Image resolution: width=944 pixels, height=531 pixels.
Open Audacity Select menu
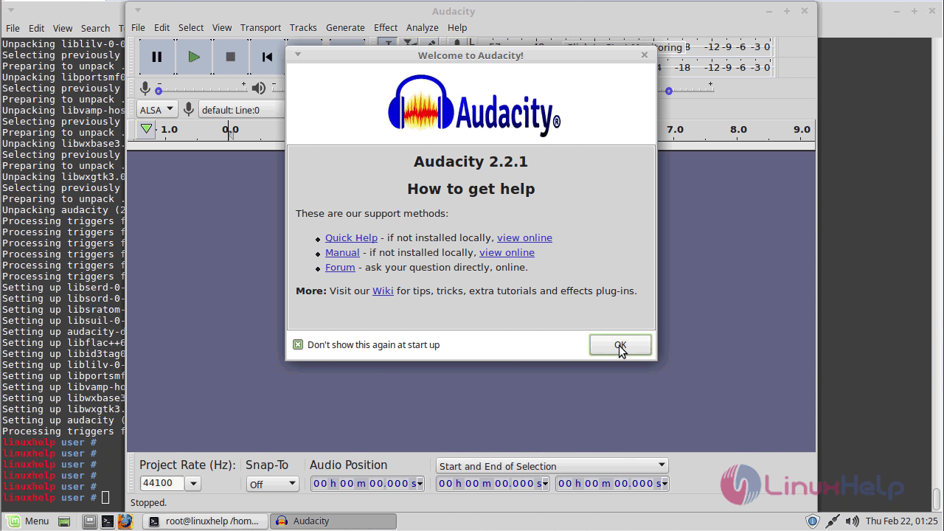(x=190, y=27)
